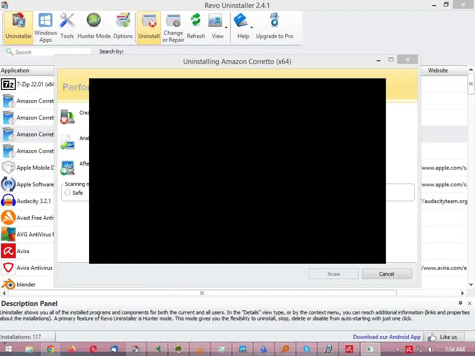Refresh the installed programs list
The height and width of the screenshot is (356, 475).
coord(196,27)
